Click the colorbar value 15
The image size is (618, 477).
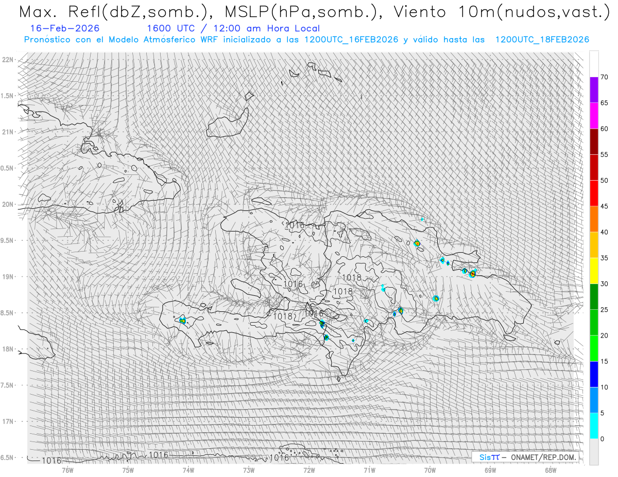604,362
